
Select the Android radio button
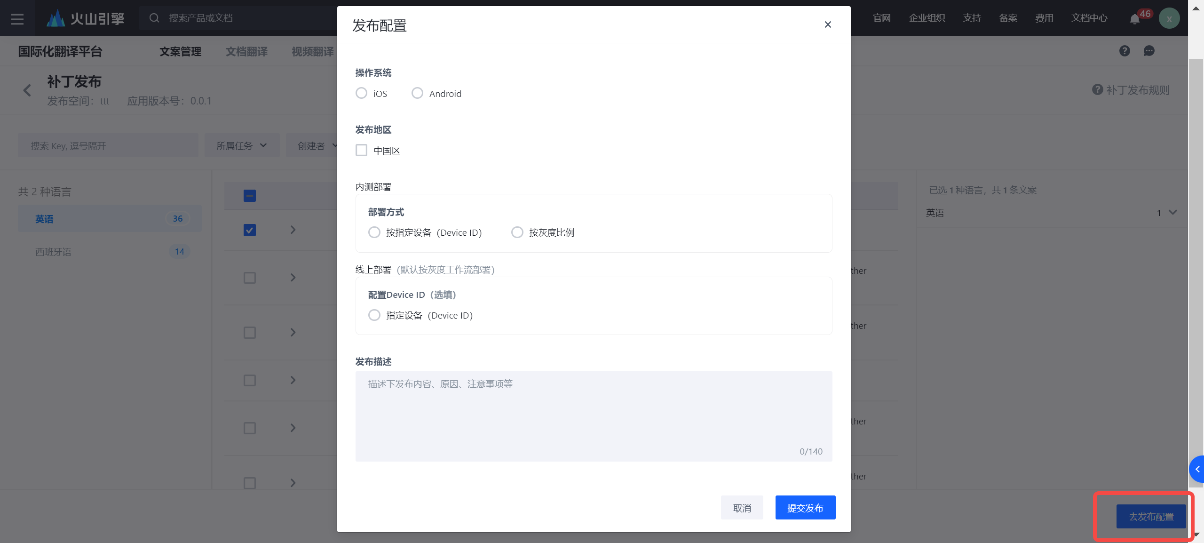417,93
